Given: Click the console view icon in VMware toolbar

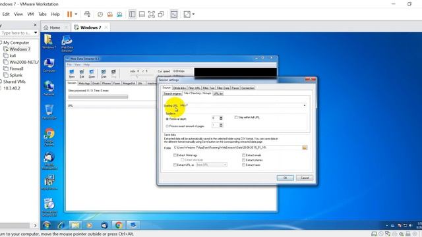Looking at the screenshot, I should [174, 14].
